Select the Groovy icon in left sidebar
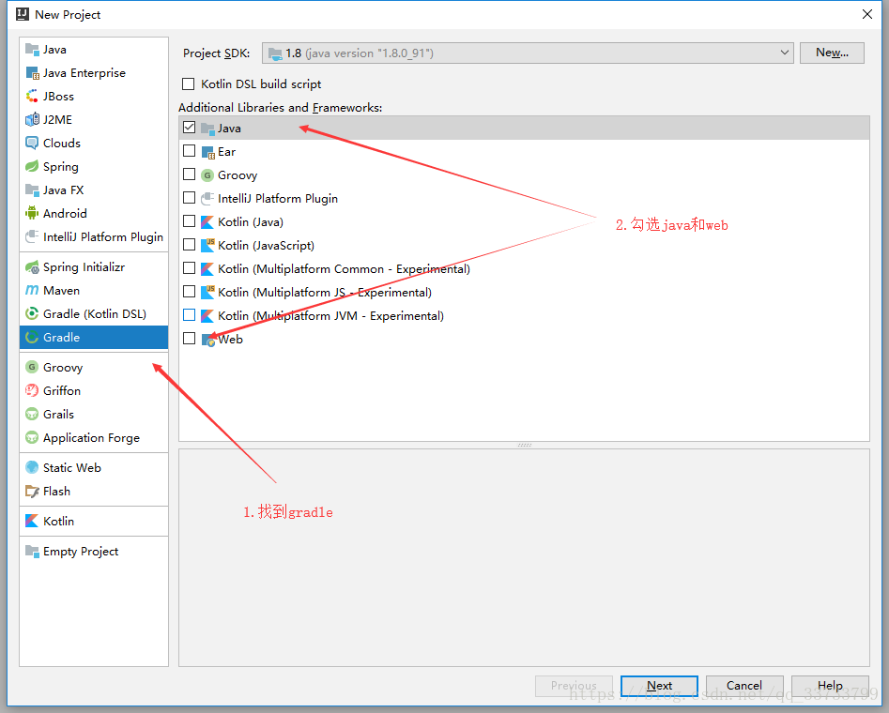889x713 pixels. click(32, 367)
